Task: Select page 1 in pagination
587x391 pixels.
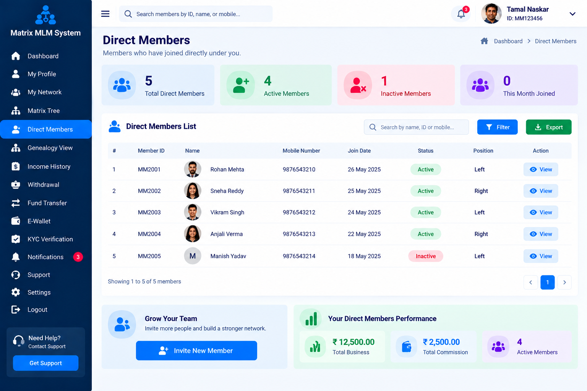Action: click(548, 283)
